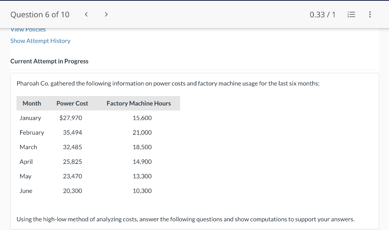
Task: Select the 'Month' column header
Action: 32,103
